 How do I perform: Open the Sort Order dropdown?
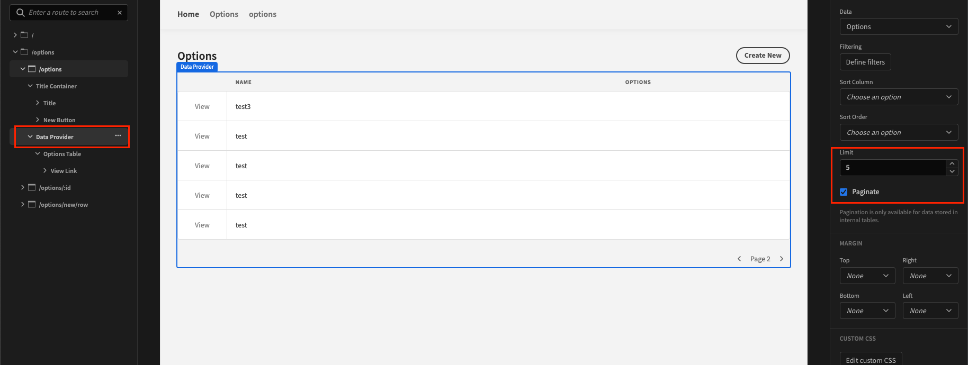(x=899, y=133)
